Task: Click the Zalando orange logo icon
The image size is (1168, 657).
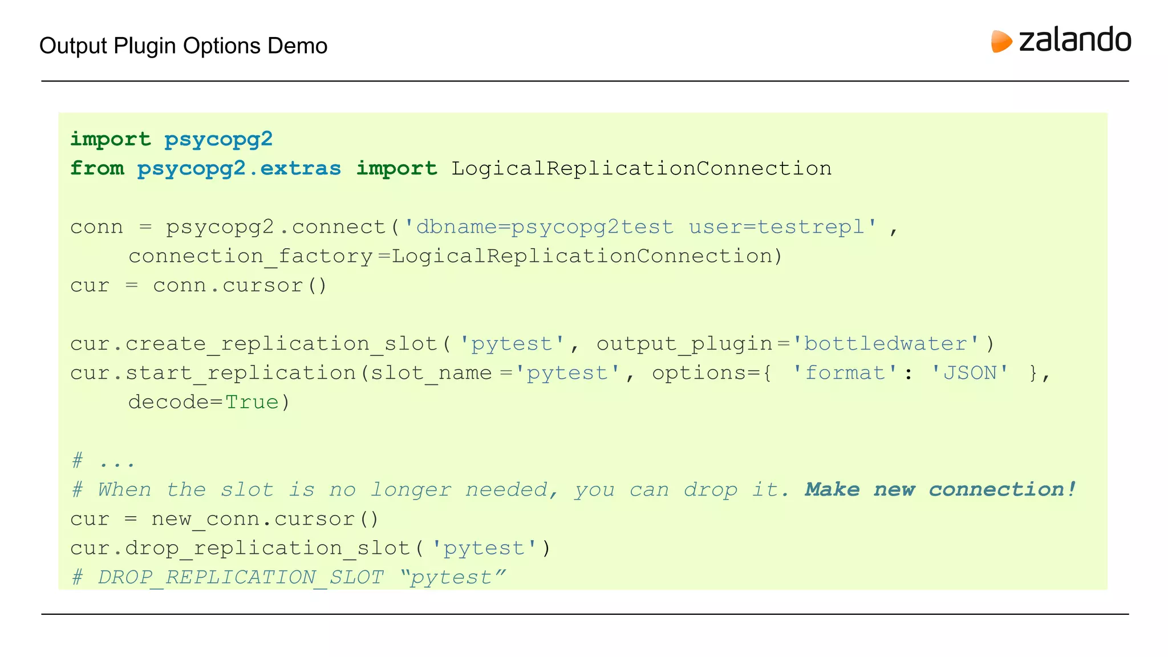Action: 1001,42
